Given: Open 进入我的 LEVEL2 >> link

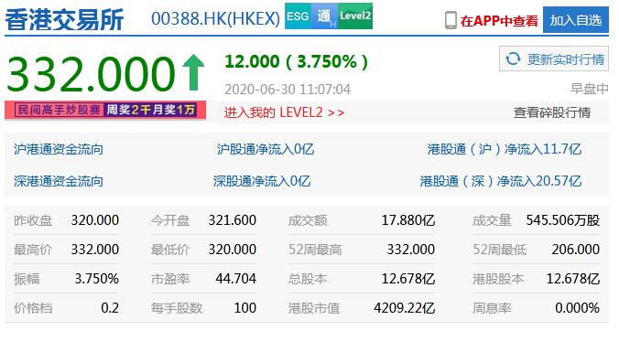Looking at the screenshot, I should coord(284,112).
